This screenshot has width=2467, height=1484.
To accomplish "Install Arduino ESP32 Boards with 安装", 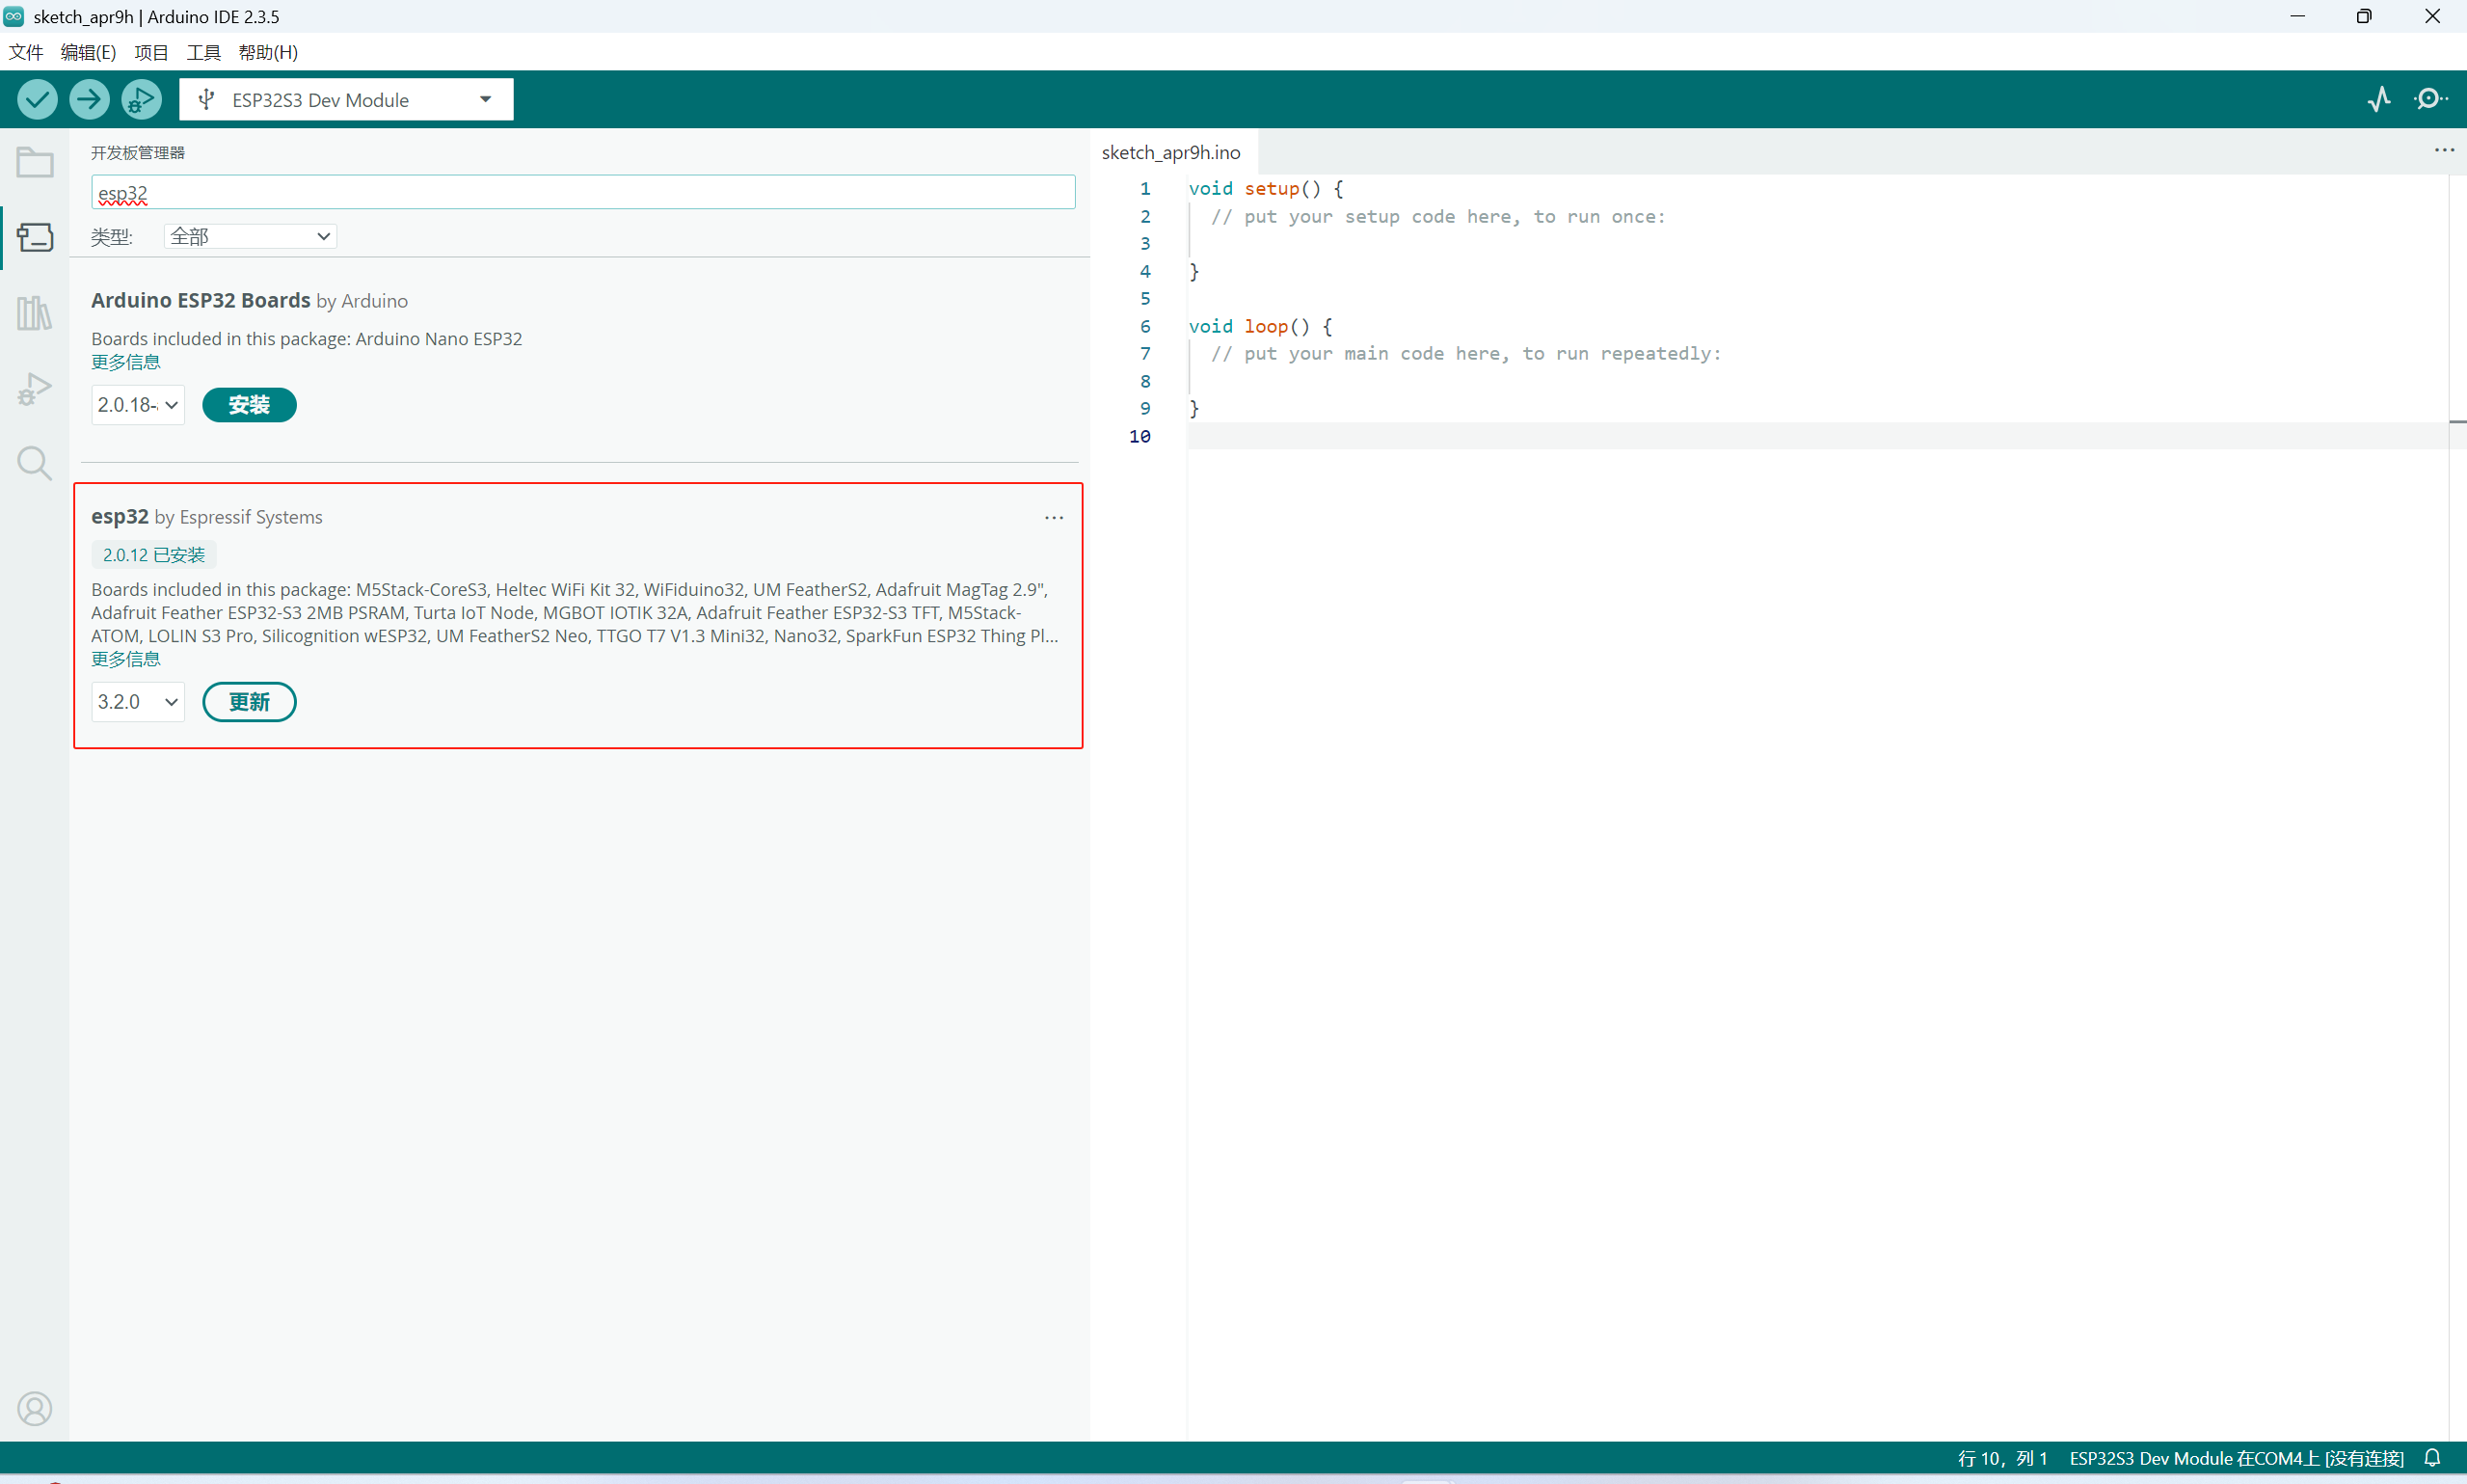I will 249,405.
